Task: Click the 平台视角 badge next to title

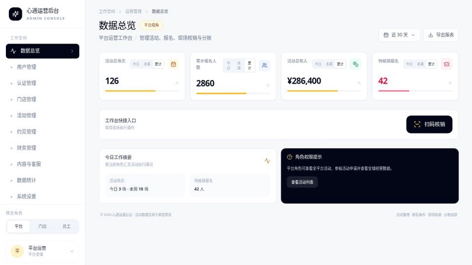Action: pos(152,25)
